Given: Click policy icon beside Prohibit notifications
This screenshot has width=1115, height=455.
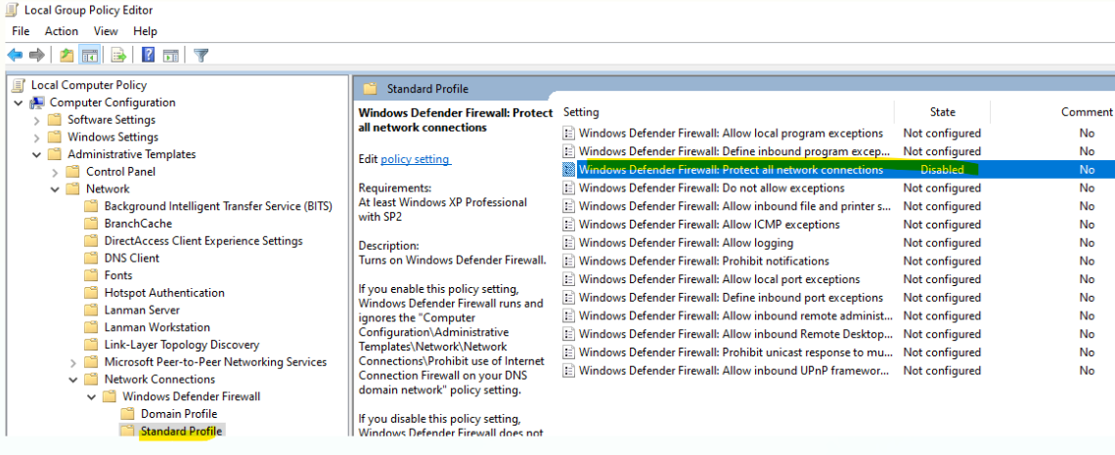Looking at the screenshot, I should (568, 262).
